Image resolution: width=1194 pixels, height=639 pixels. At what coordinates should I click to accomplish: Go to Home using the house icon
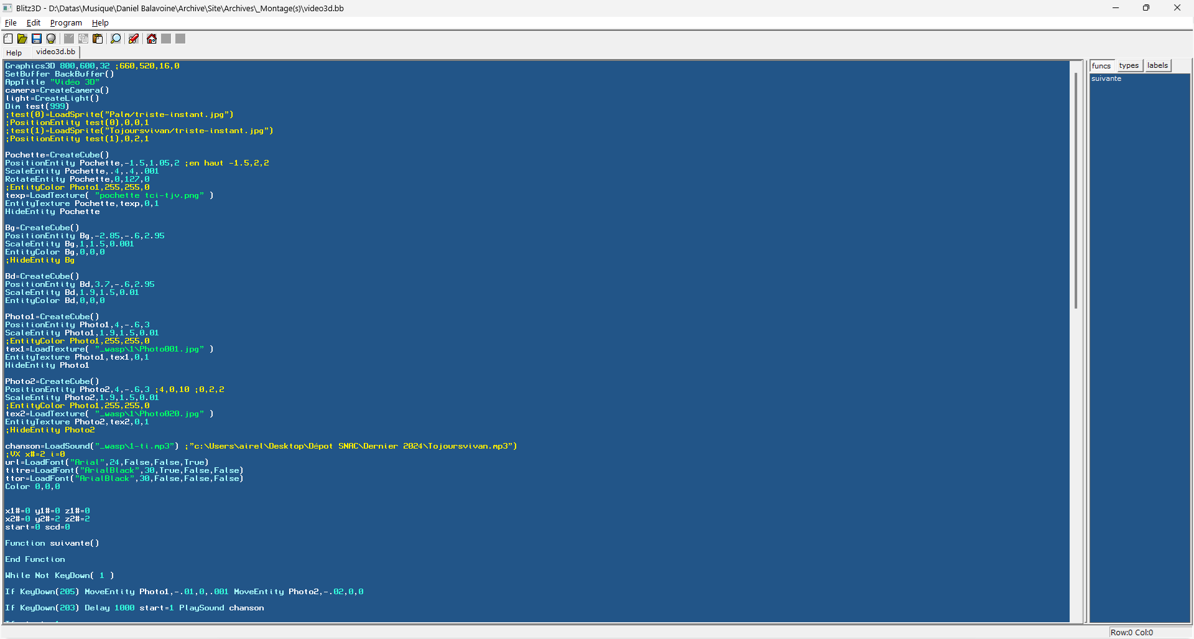coord(152,39)
